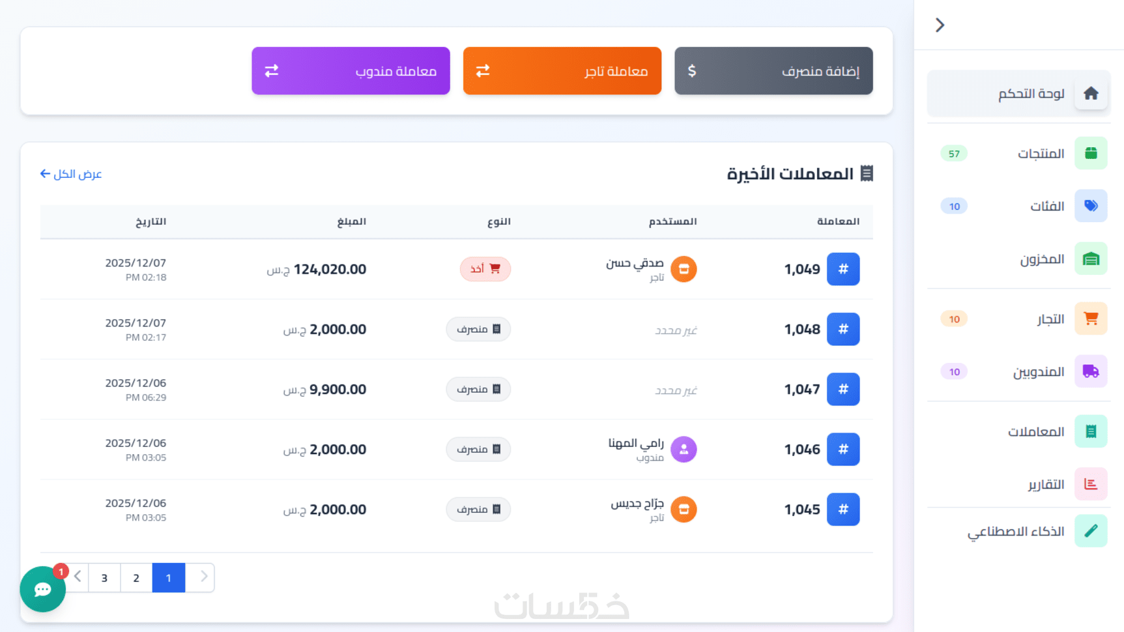Screen dimensions: 1124x632
Task: Click the purple معاملة مندوب button
Action: click(x=351, y=71)
